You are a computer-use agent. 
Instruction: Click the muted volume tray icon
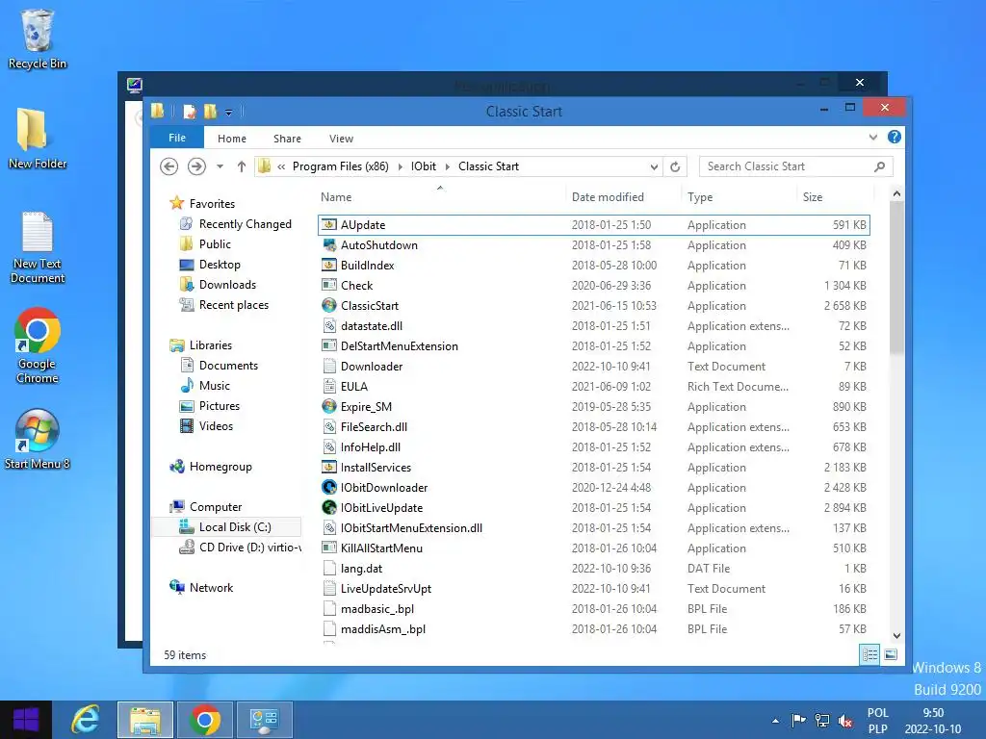[845, 721]
